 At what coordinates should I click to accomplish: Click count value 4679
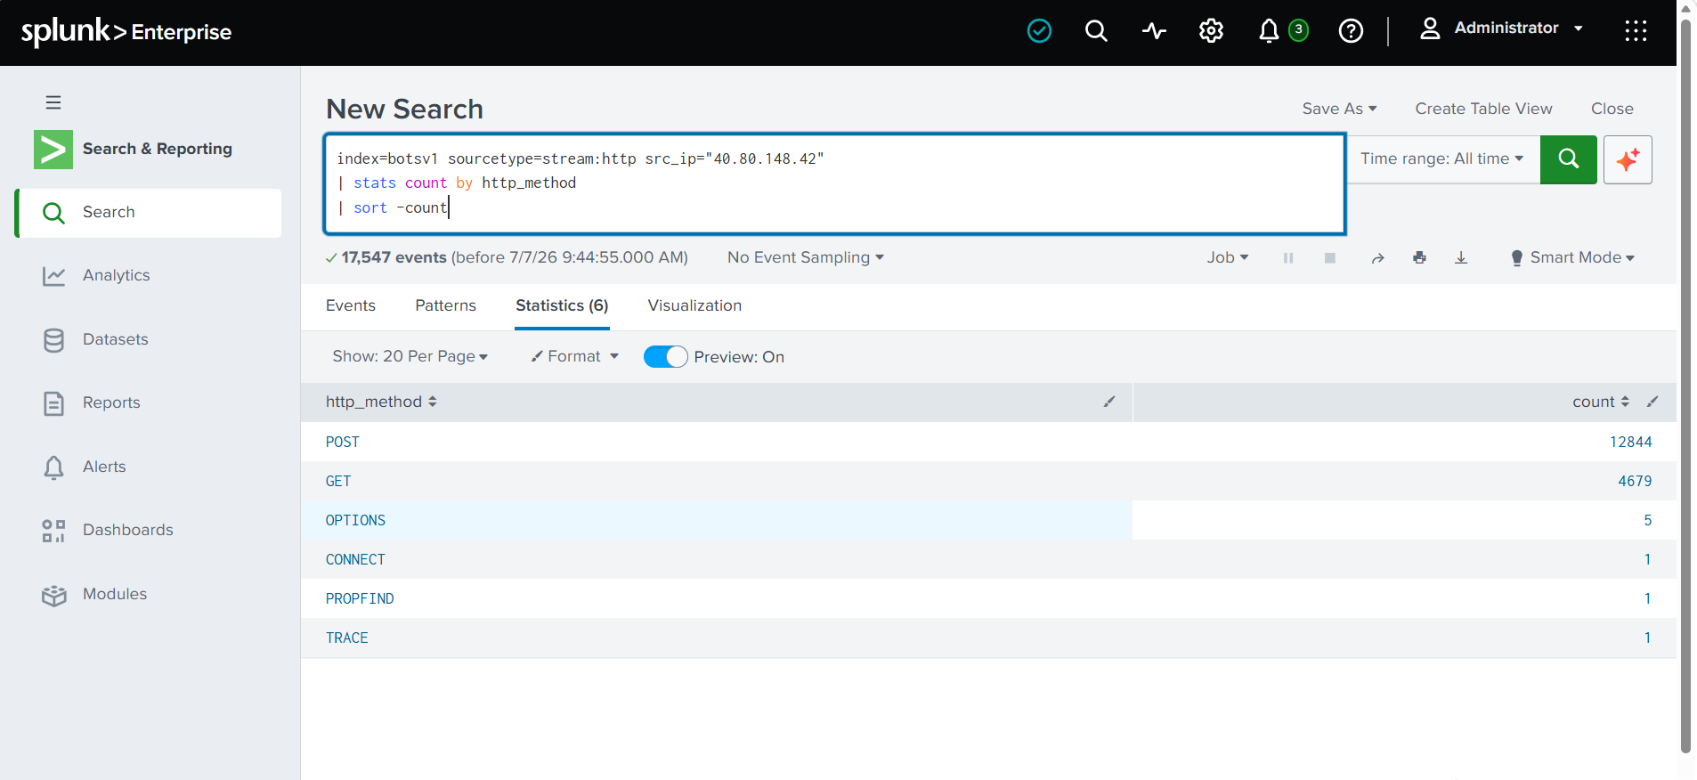coord(1635,481)
